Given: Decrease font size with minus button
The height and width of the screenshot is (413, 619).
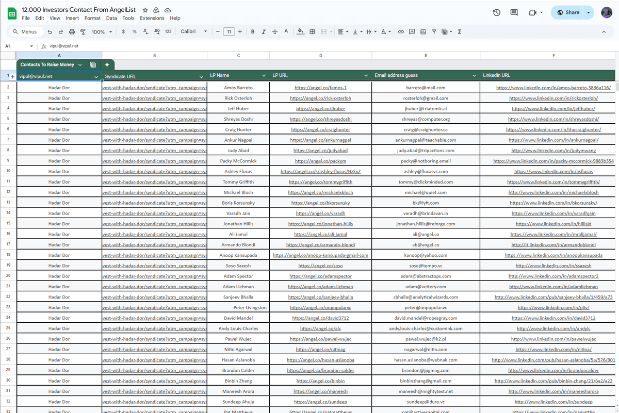Looking at the screenshot, I should (218, 31).
